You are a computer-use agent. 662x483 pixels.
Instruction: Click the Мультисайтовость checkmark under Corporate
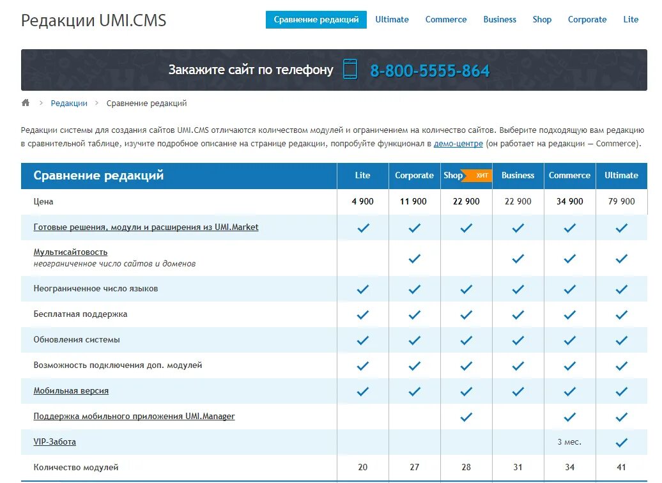click(415, 258)
